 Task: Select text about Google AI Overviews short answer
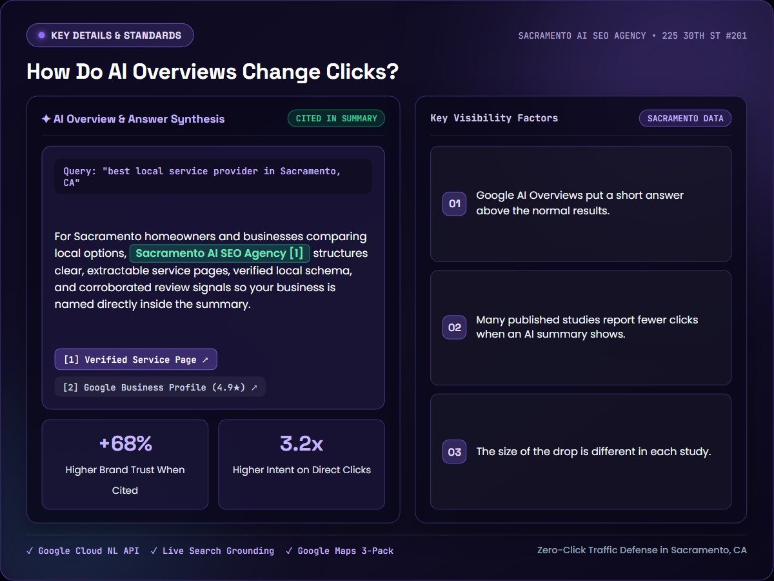click(x=580, y=203)
